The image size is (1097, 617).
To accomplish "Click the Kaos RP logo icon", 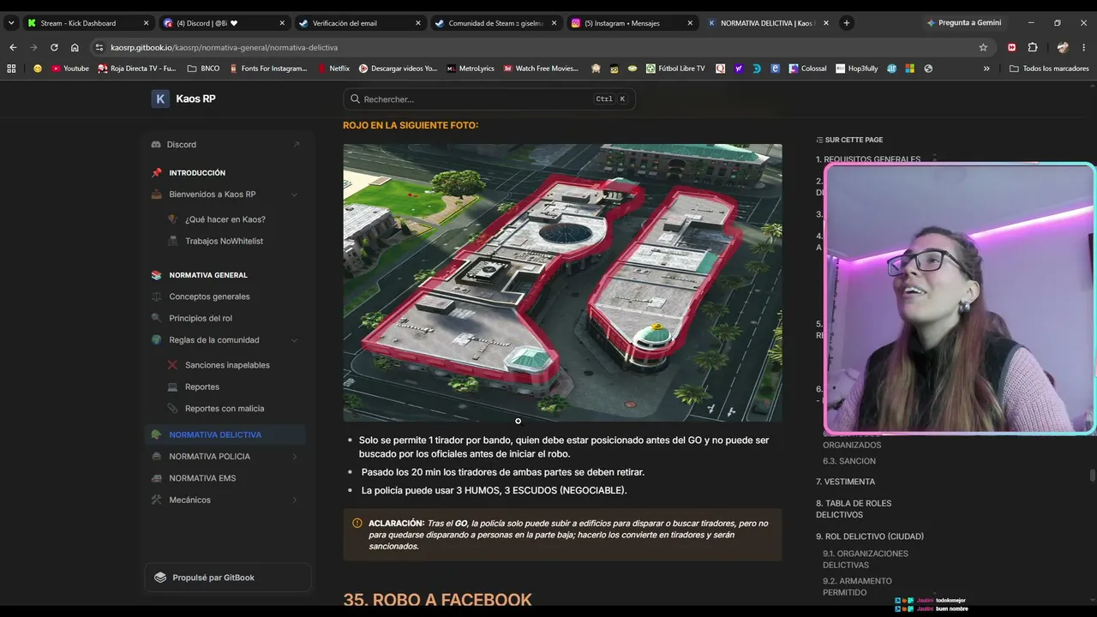I will [160, 99].
